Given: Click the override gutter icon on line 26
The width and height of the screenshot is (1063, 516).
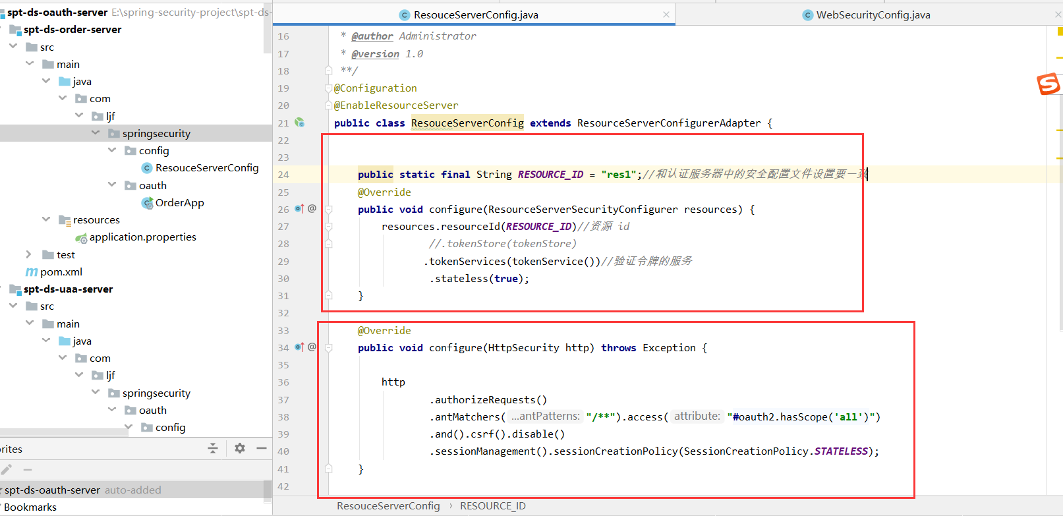Looking at the screenshot, I should coord(299,208).
